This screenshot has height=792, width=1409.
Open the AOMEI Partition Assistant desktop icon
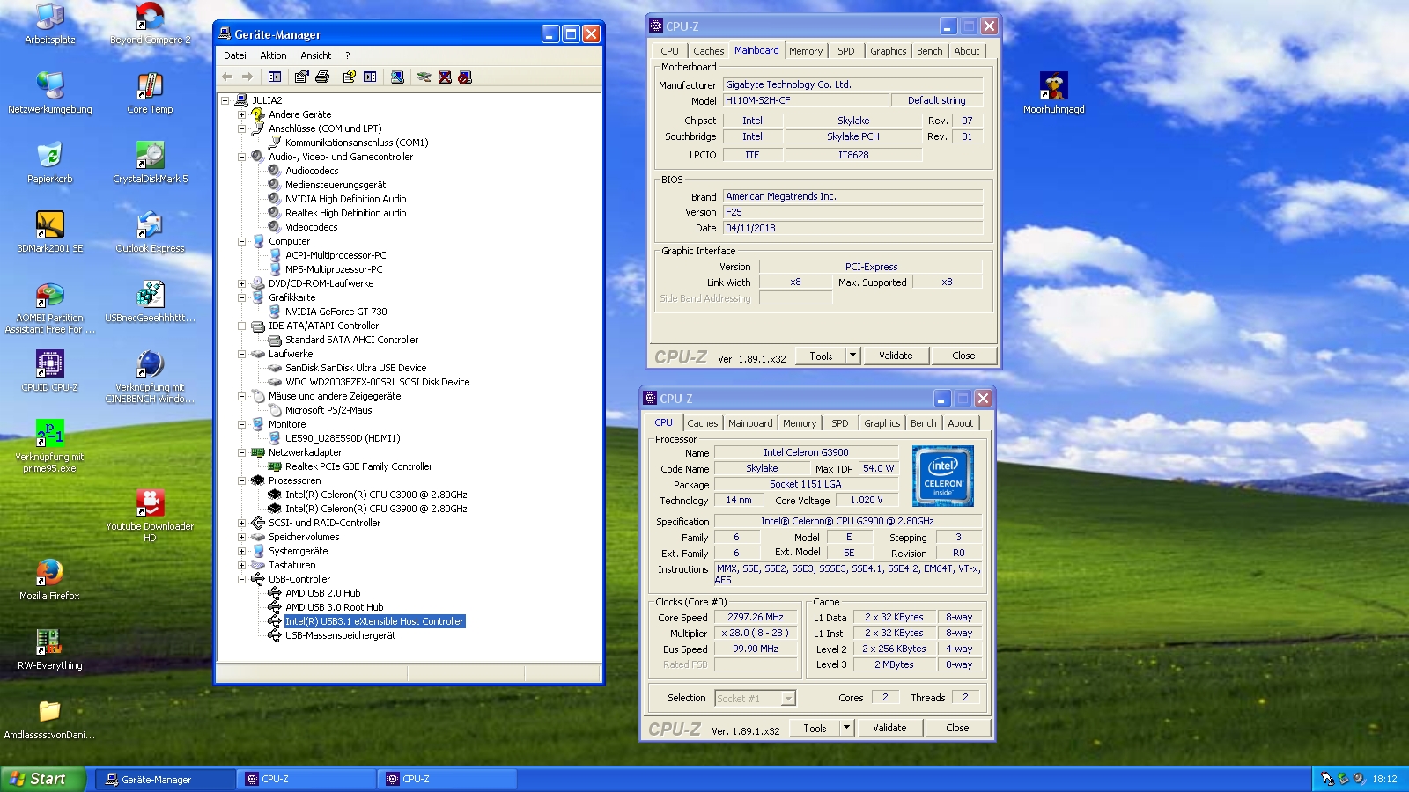(50, 307)
